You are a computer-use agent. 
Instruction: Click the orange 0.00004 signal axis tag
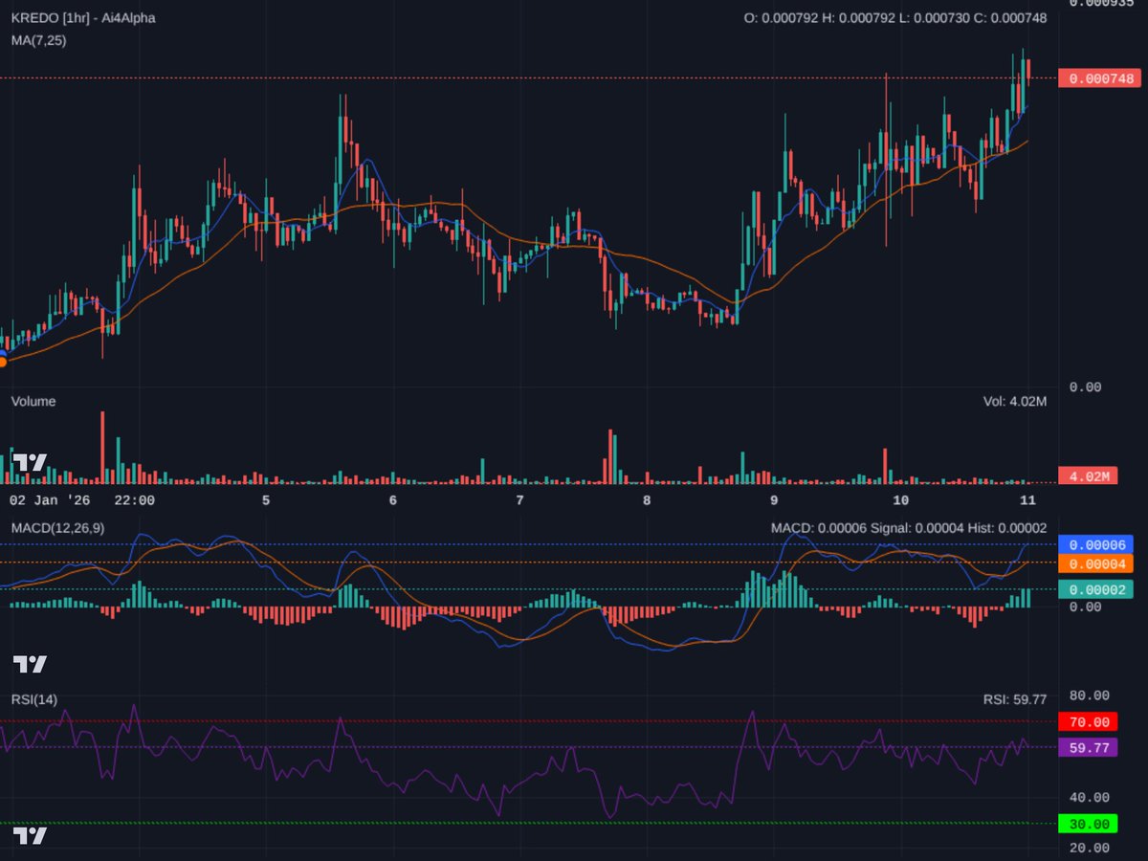coord(1096,563)
